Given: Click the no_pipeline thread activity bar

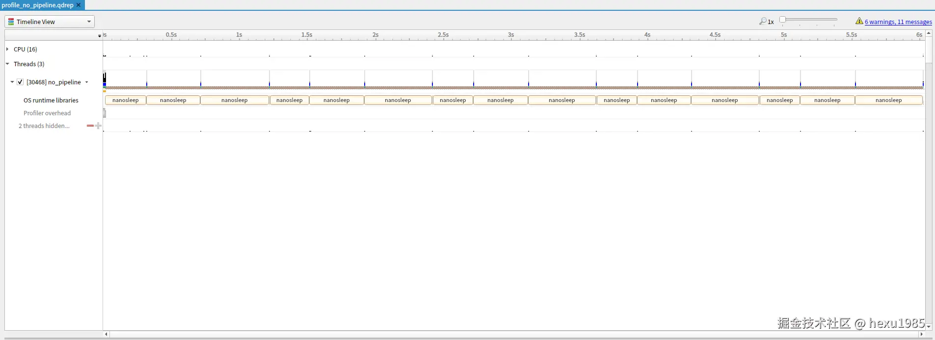Looking at the screenshot, I should click(x=513, y=88).
